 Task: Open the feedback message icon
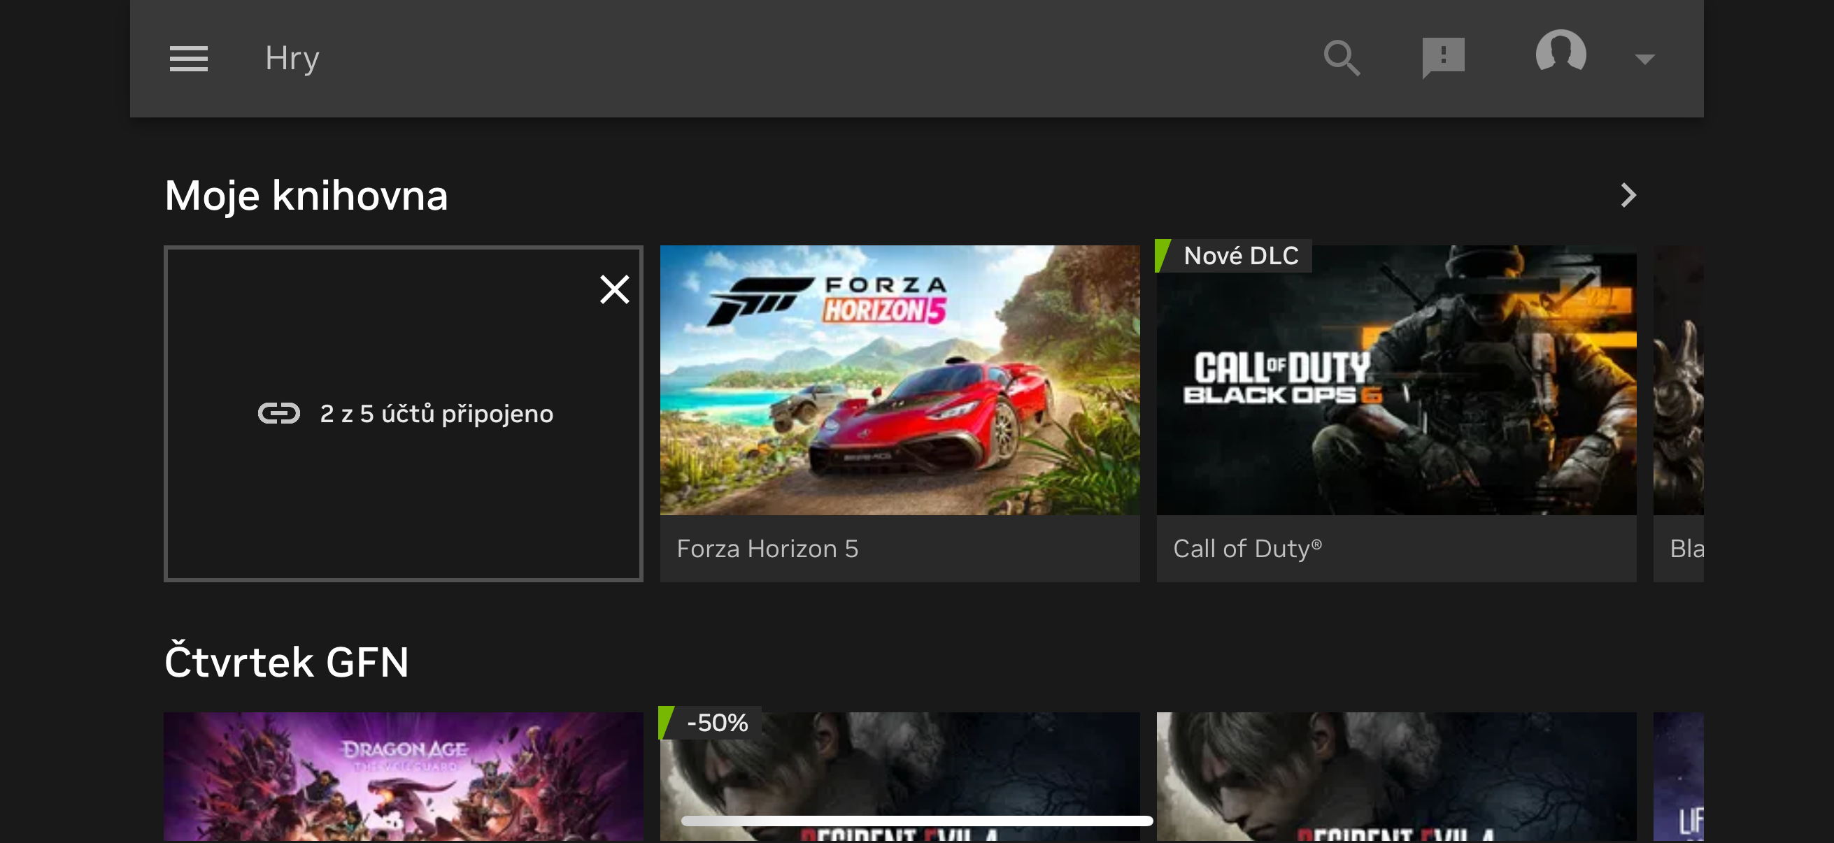tap(1442, 57)
